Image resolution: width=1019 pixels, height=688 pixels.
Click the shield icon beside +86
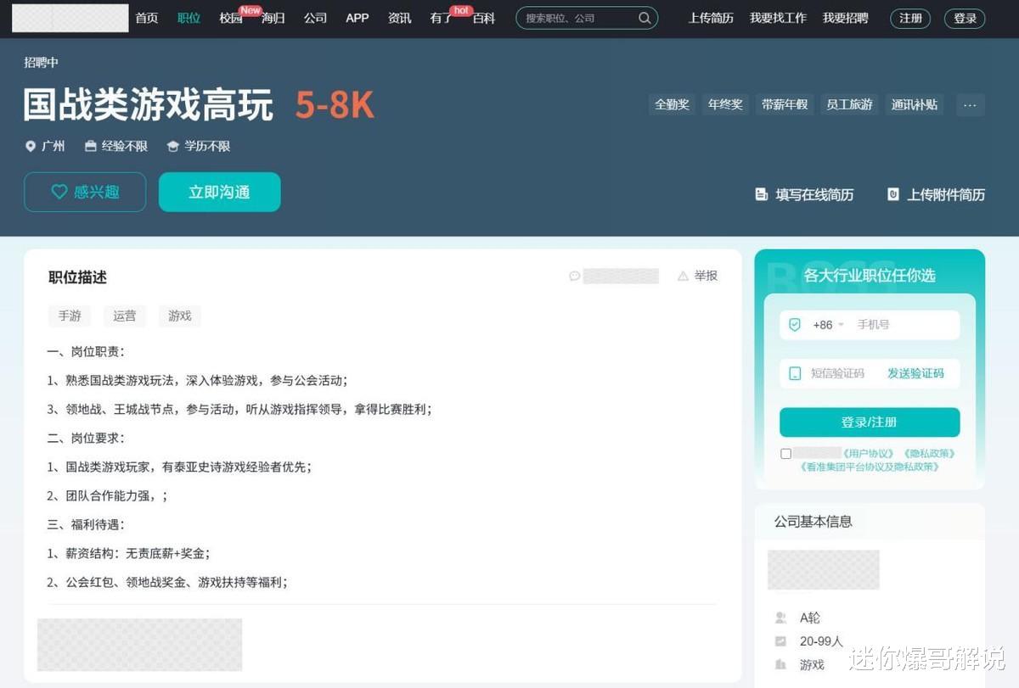point(793,324)
